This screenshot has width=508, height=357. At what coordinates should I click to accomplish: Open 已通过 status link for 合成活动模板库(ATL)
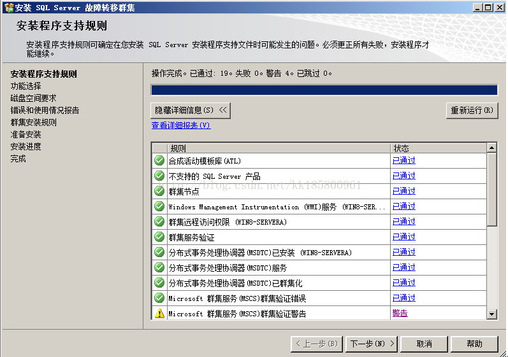point(403,160)
